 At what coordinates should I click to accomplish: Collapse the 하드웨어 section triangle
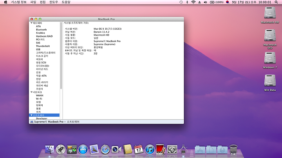tap(31, 23)
